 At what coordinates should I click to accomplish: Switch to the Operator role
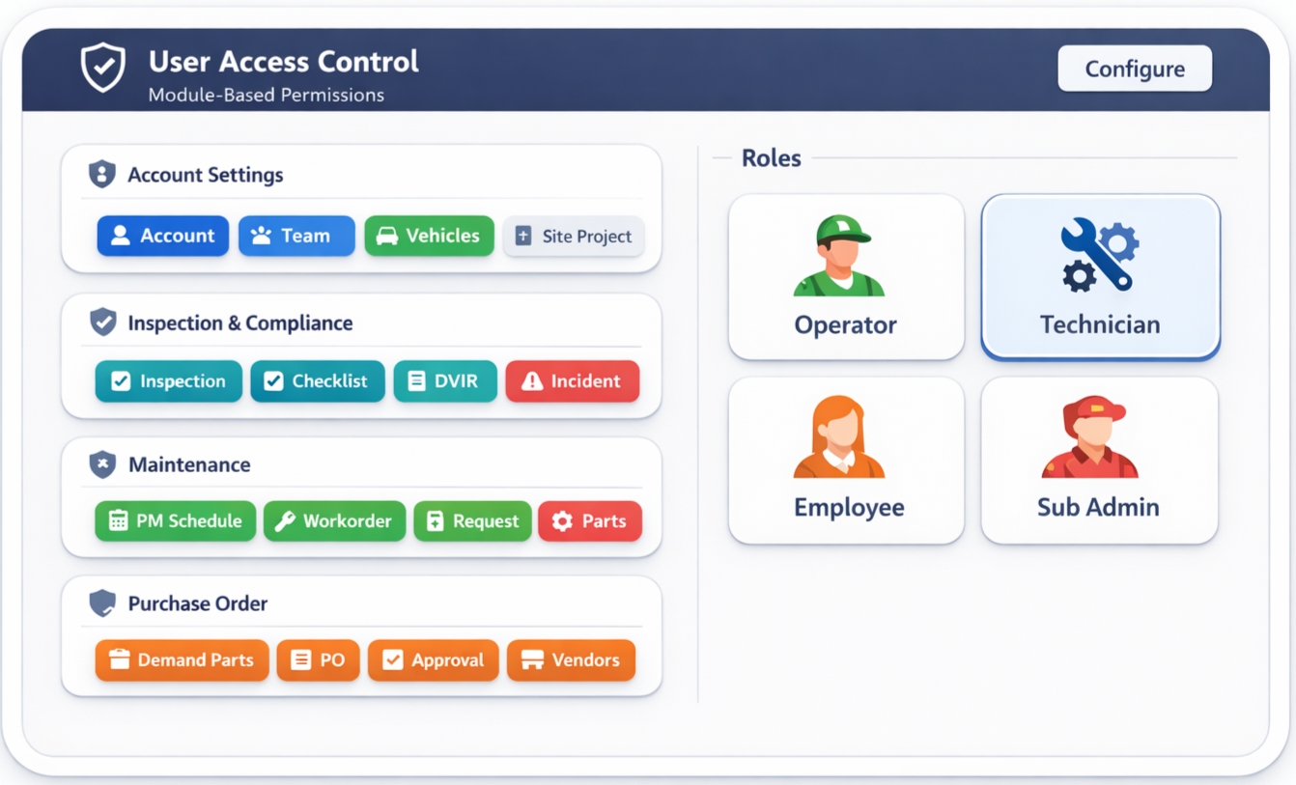click(845, 275)
